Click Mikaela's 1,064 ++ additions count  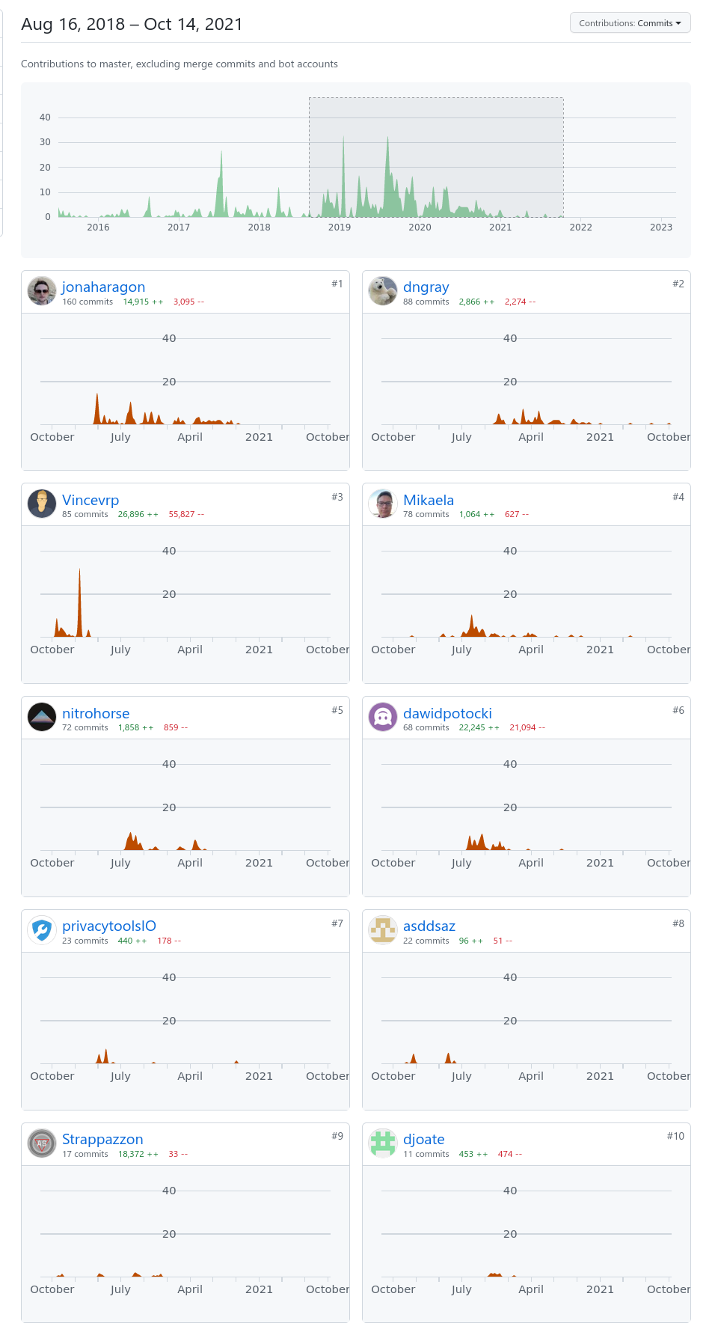click(476, 514)
